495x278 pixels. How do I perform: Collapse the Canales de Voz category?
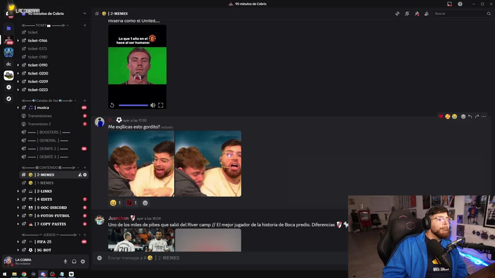click(x=49, y=101)
